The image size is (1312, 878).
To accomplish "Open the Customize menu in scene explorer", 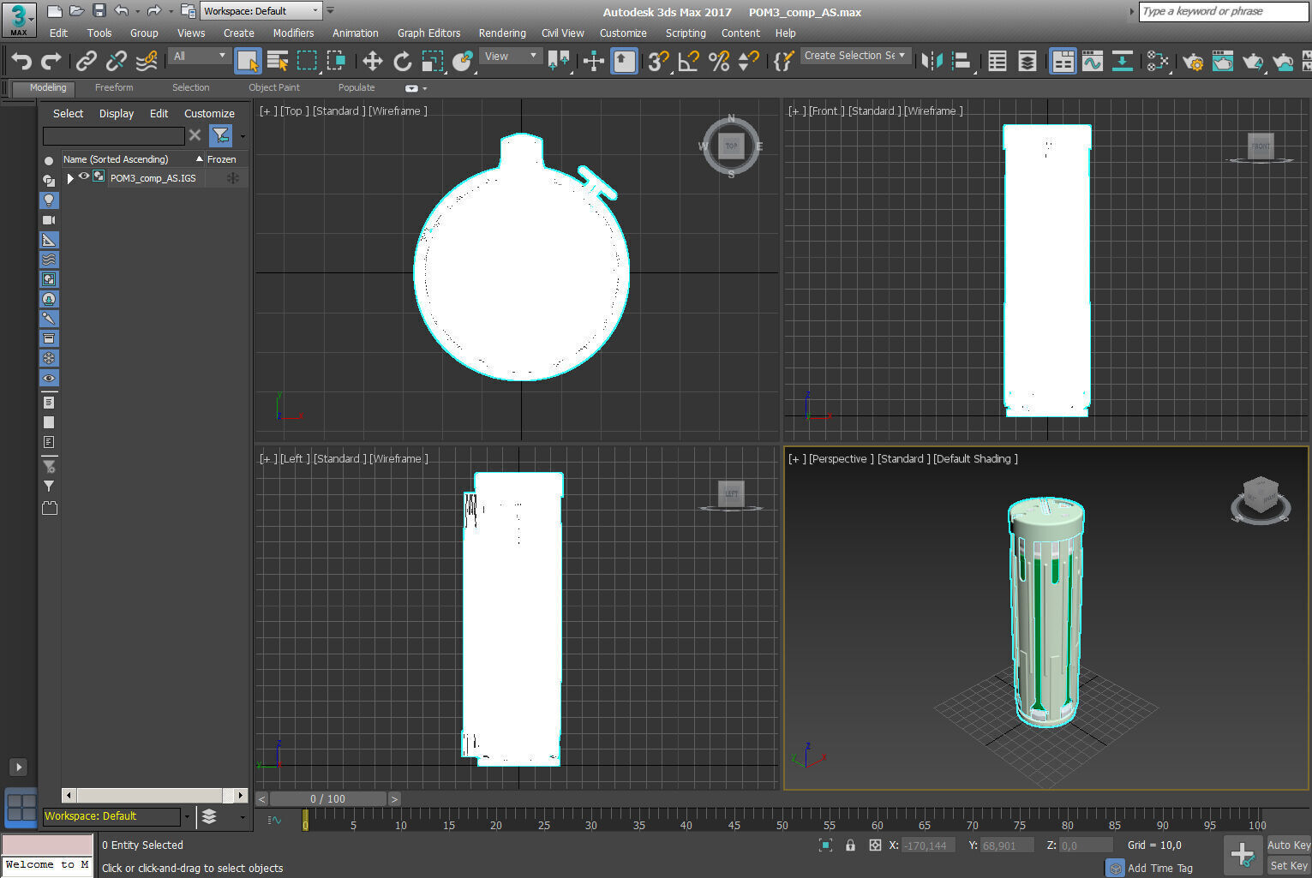I will pos(209,114).
